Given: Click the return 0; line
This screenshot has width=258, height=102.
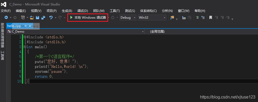Looking at the screenshot, I should (44, 77).
